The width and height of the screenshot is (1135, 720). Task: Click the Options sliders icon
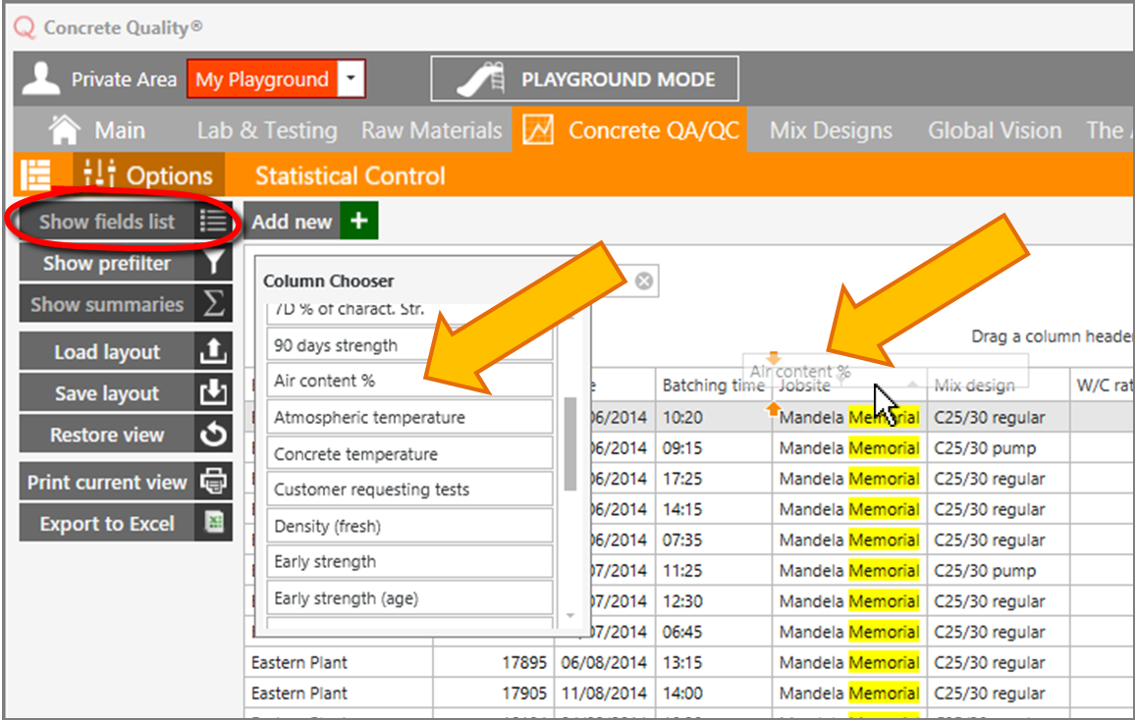click(99, 174)
